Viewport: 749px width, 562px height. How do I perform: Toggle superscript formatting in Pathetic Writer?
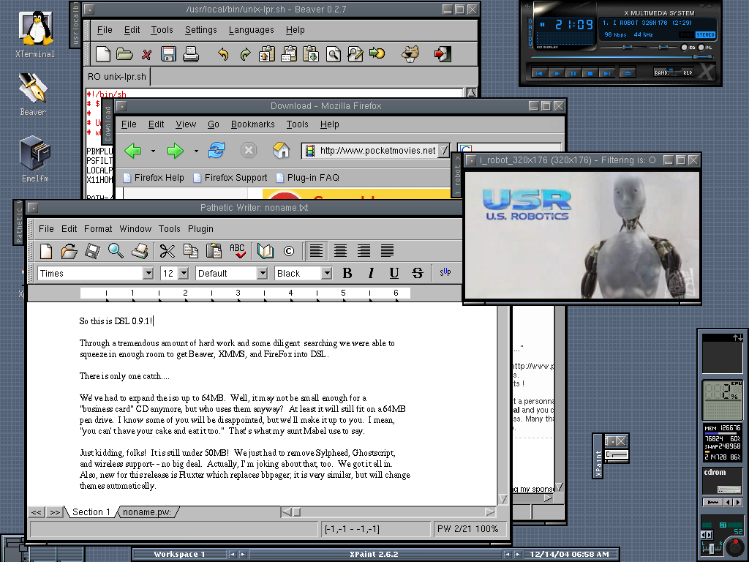tap(445, 272)
